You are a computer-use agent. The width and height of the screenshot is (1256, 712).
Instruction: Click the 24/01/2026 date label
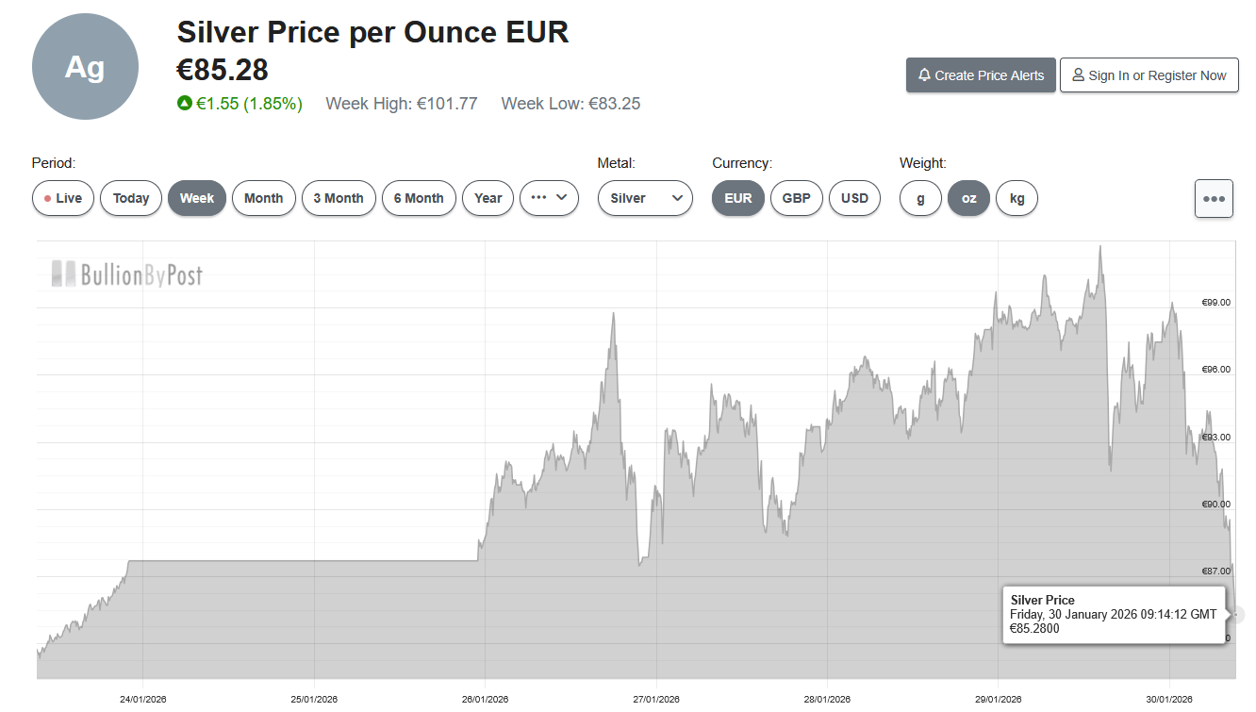(143, 700)
